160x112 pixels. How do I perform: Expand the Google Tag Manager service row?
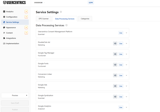click(126, 54)
